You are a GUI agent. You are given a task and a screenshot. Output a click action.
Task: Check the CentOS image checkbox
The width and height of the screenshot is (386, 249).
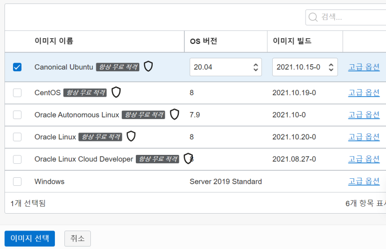pos(17,93)
